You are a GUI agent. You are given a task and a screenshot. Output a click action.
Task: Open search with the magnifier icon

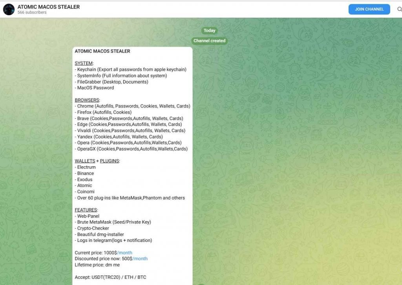click(399, 9)
